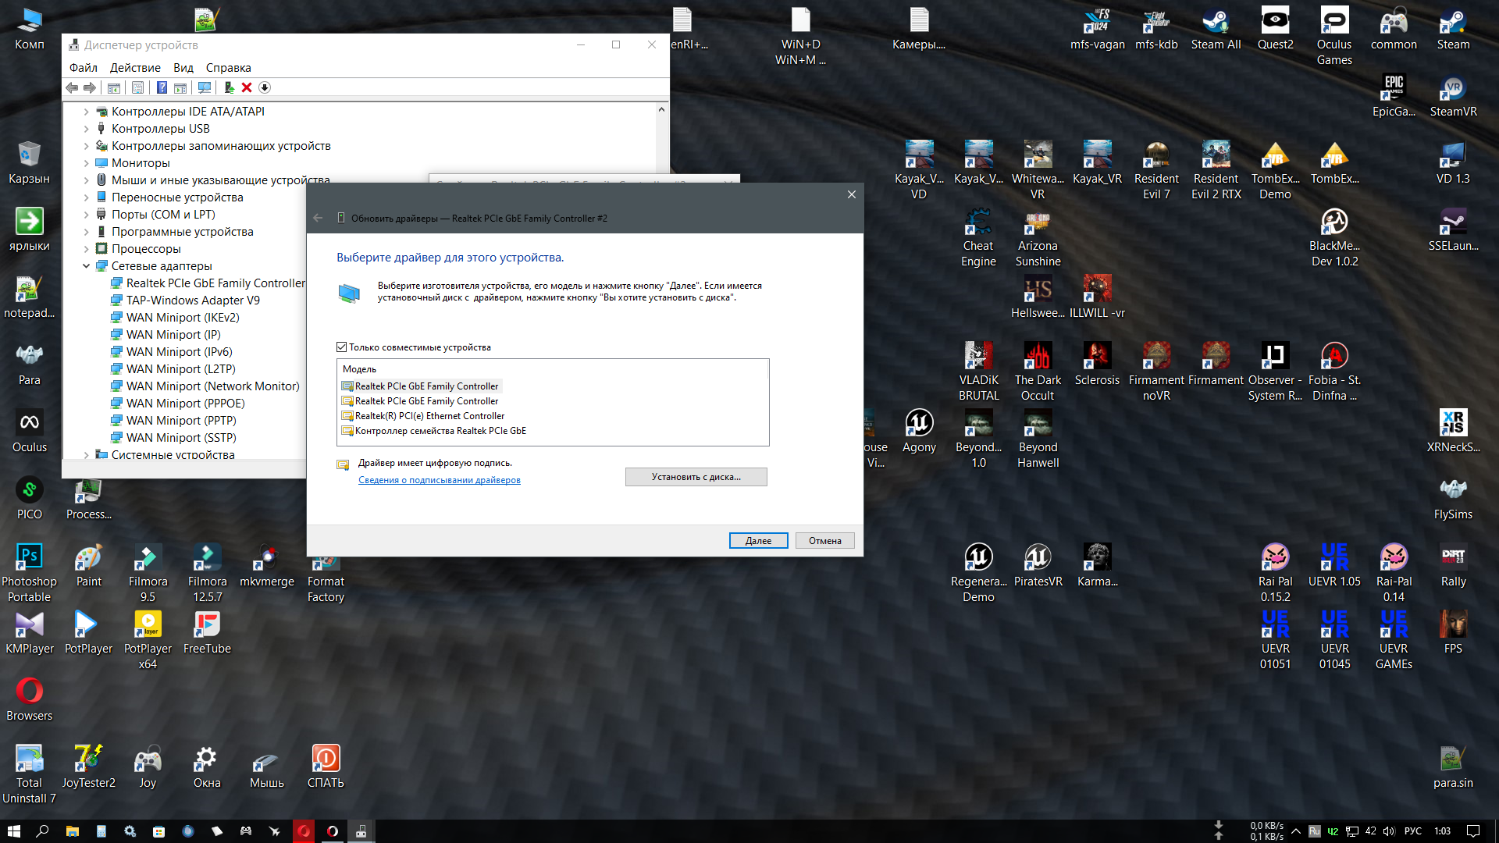Open the Файл menu in Device Manager

pyautogui.click(x=84, y=68)
